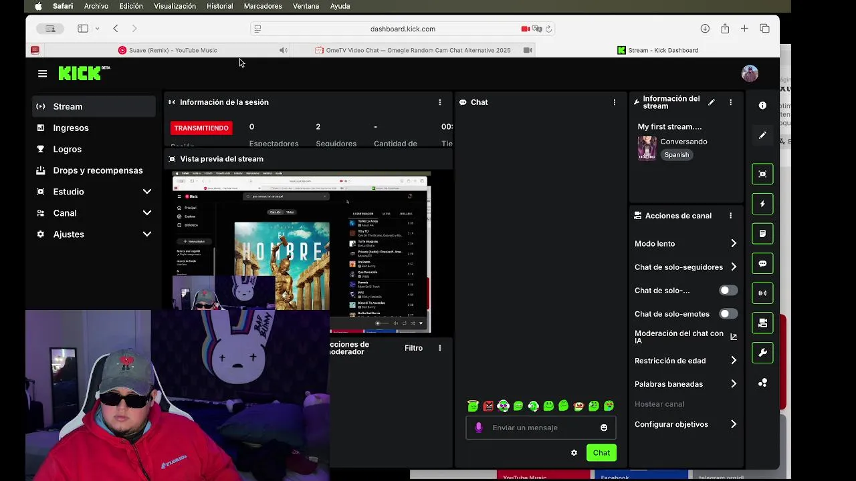Open Configurar objetivos settings
The width and height of the screenshot is (856, 481).
pos(686,424)
